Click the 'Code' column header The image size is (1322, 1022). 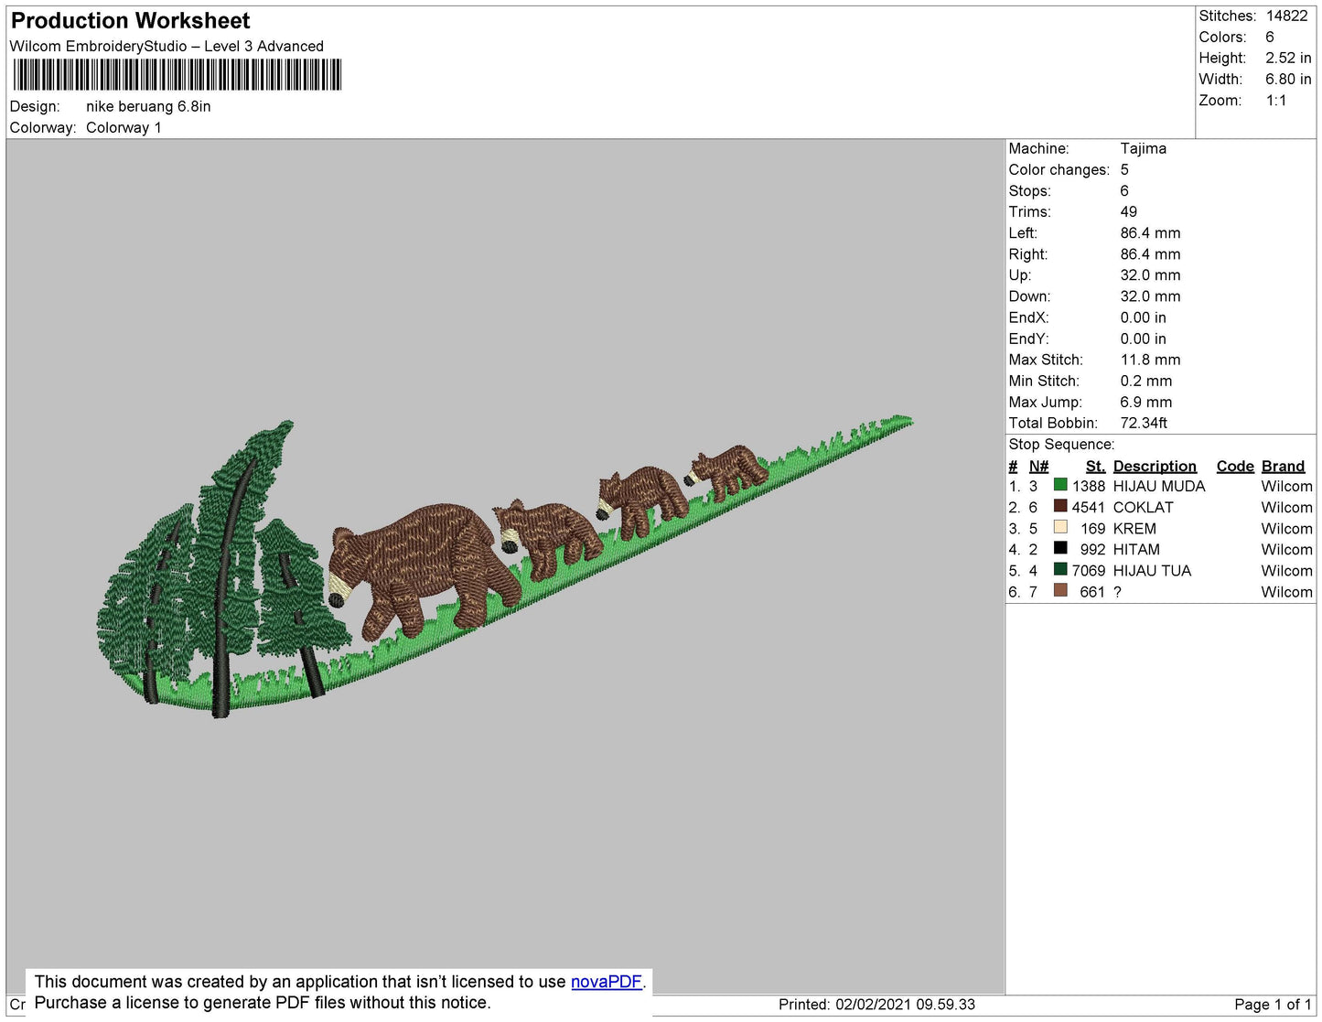point(1235,466)
